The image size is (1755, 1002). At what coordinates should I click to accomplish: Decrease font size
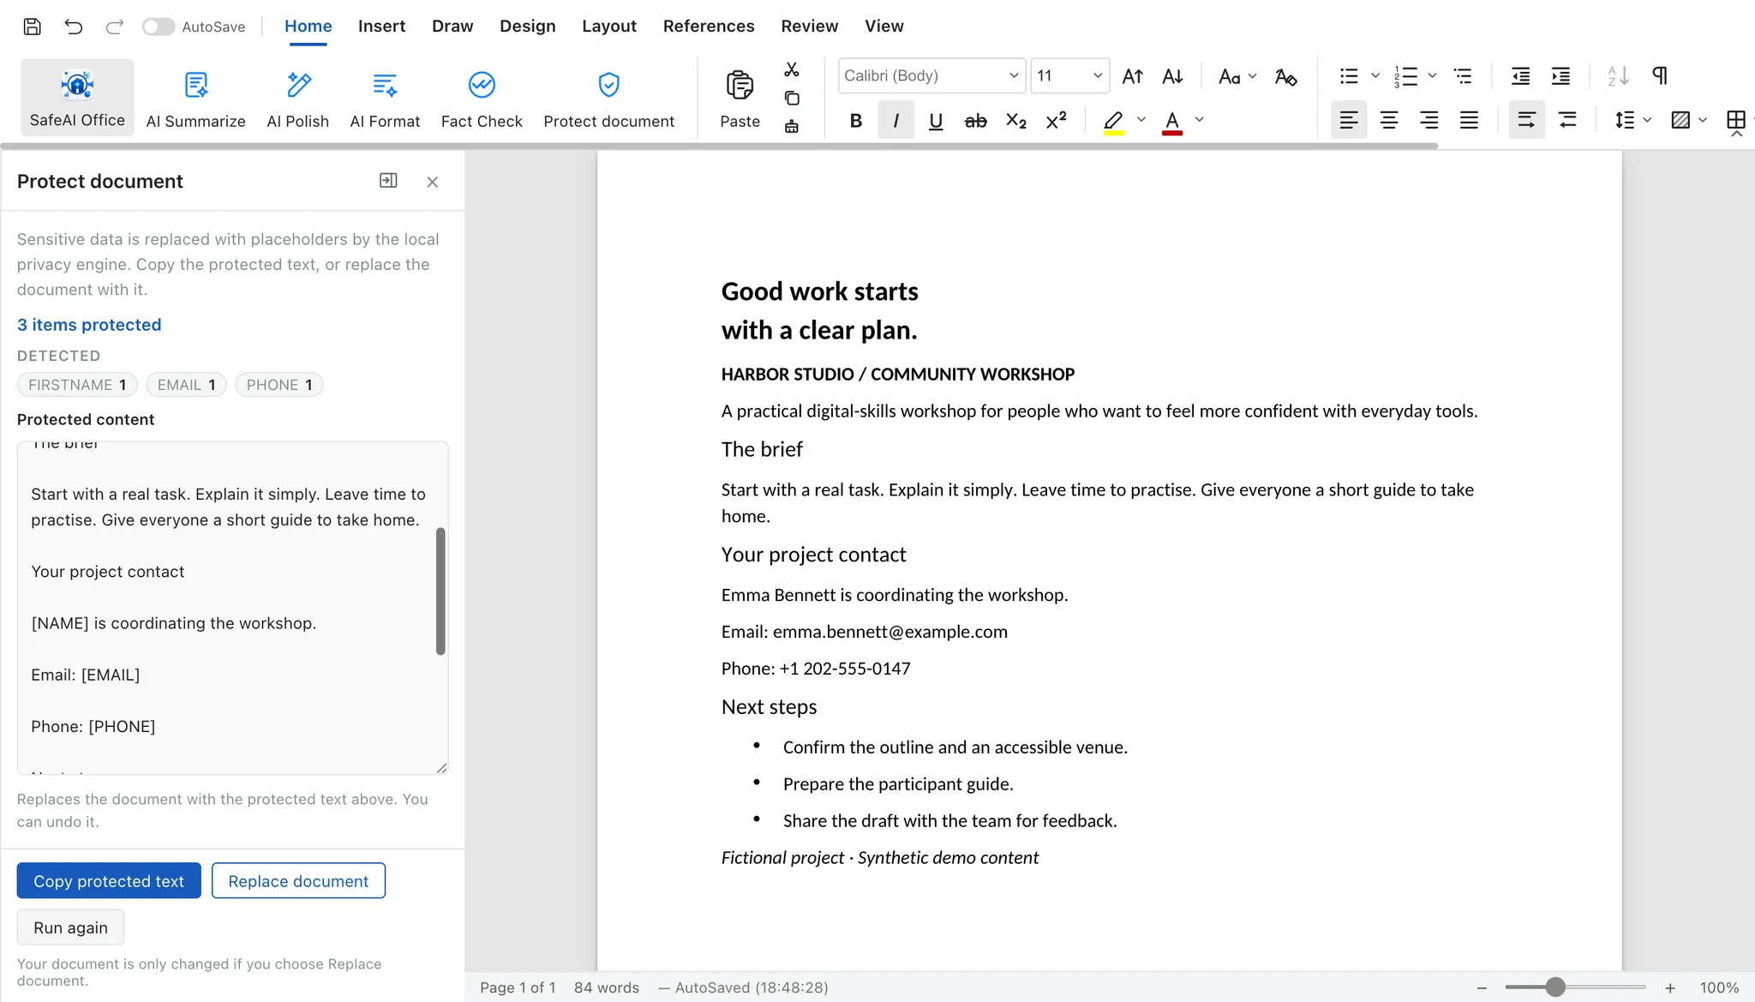pos(1172,76)
